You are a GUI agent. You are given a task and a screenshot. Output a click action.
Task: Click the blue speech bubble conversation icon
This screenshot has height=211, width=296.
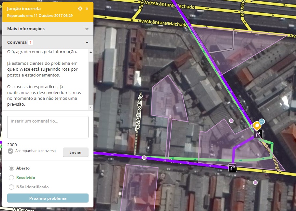[262, 122]
